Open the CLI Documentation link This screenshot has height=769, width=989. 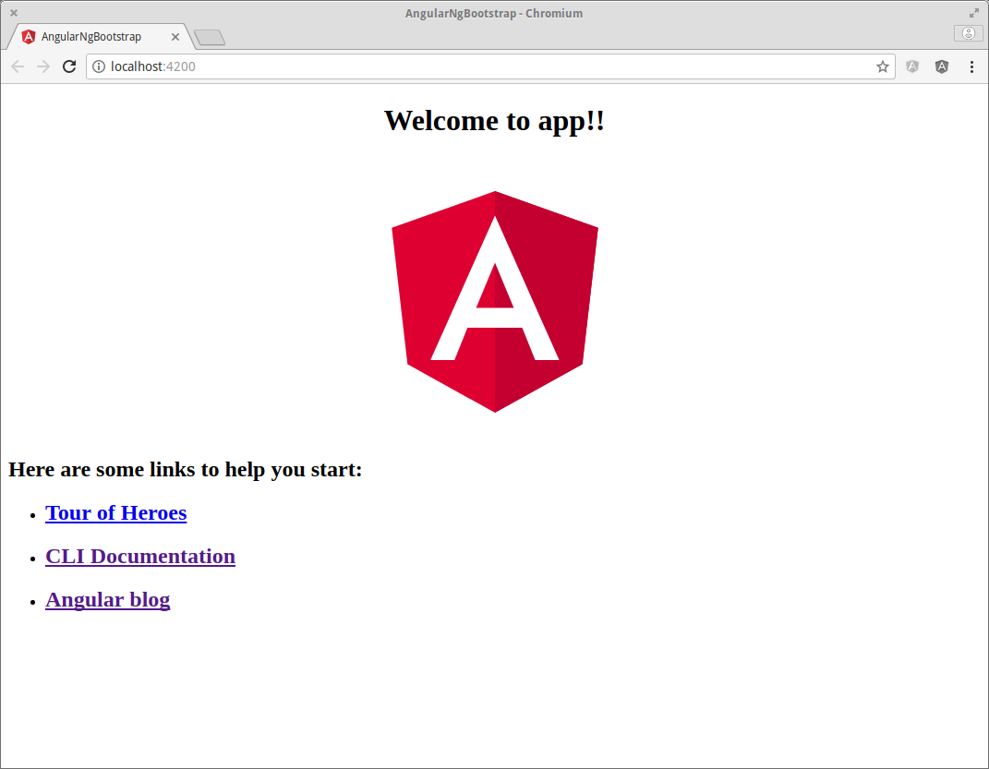140,556
